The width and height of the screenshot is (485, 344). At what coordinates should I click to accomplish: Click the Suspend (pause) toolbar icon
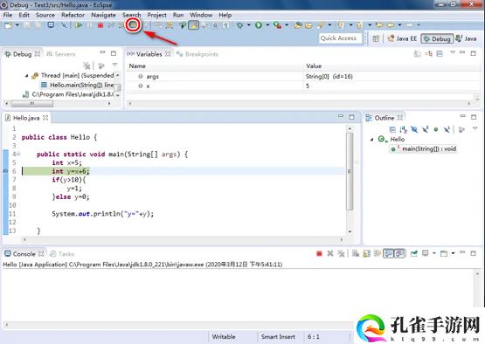pyautogui.click(x=90, y=25)
